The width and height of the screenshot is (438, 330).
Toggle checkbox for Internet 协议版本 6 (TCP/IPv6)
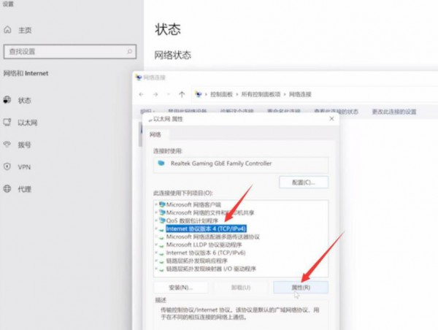click(x=156, y=253)
